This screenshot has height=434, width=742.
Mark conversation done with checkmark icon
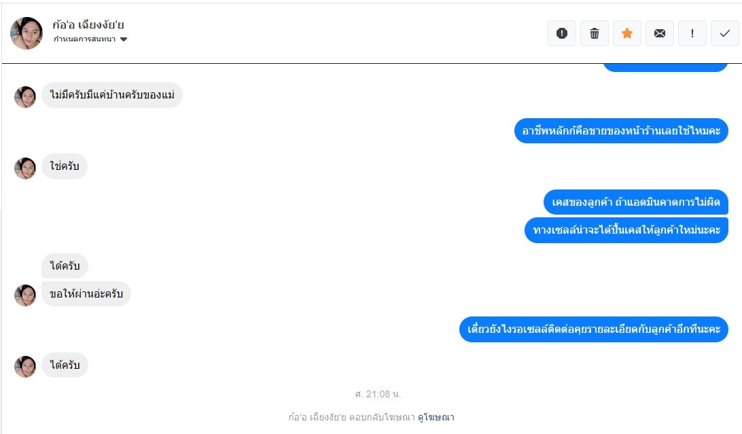click(724, 33)
